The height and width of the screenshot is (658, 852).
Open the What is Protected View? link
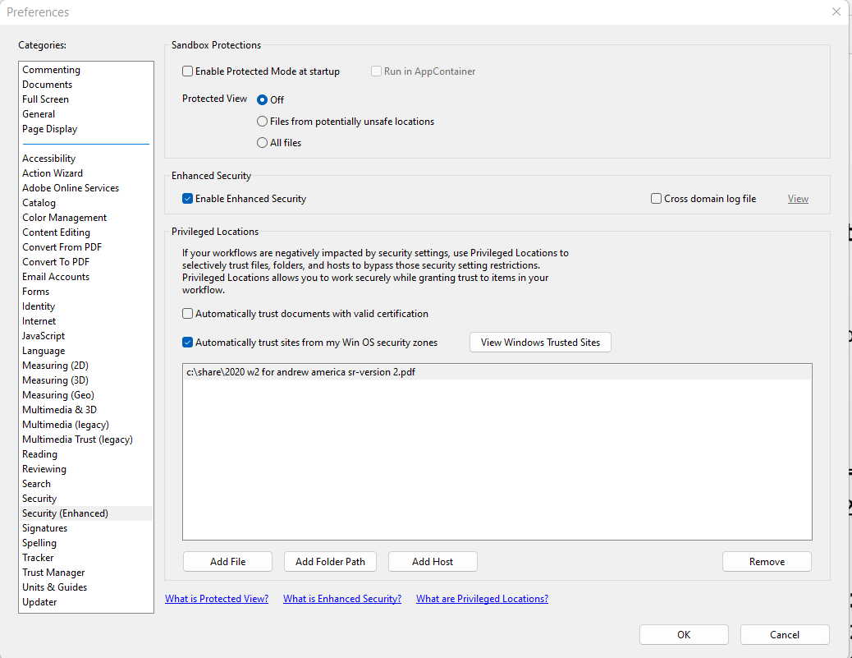coord(216,598)
